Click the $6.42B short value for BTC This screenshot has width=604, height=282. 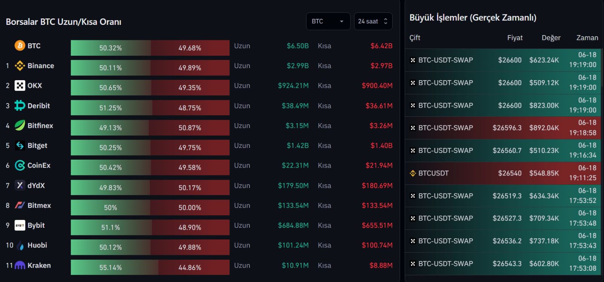coord(381,46)
